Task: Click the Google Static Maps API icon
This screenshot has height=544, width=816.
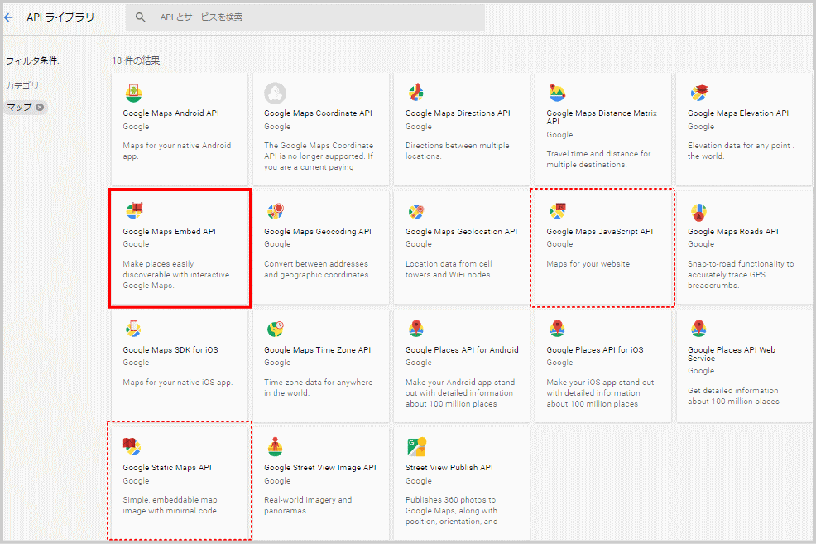Action: [x=132, y=446]
